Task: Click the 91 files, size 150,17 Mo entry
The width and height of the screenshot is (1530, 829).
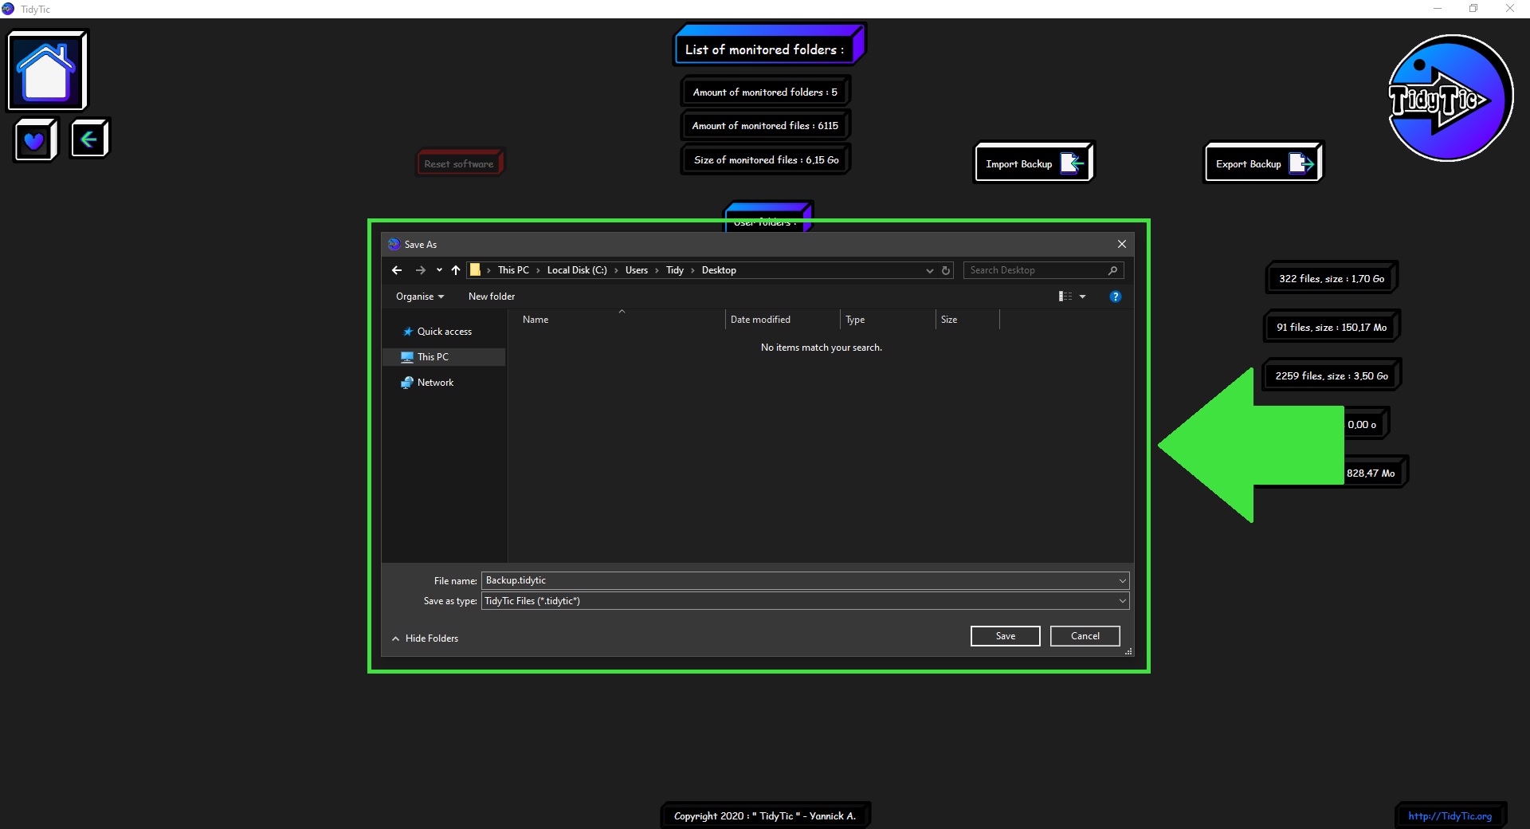Action: pos(1332,326)
